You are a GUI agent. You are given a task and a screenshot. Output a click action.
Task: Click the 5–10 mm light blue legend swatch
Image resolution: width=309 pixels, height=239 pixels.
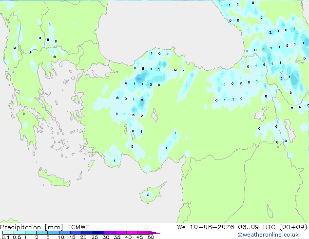pos(53,233)
